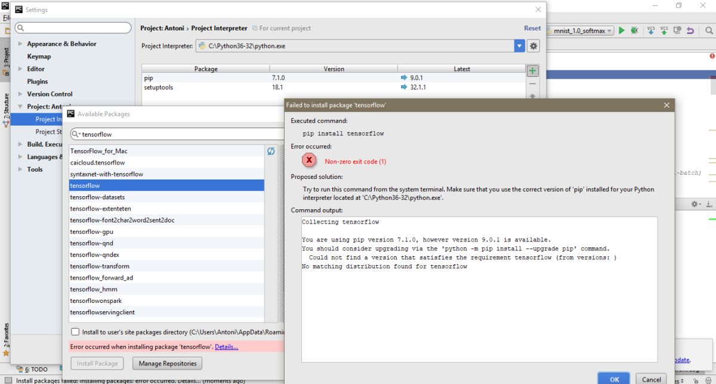The height and width of the screenshot is (384, 716).
Task: Click the Install Package button
Action: [x=97, y=363]
